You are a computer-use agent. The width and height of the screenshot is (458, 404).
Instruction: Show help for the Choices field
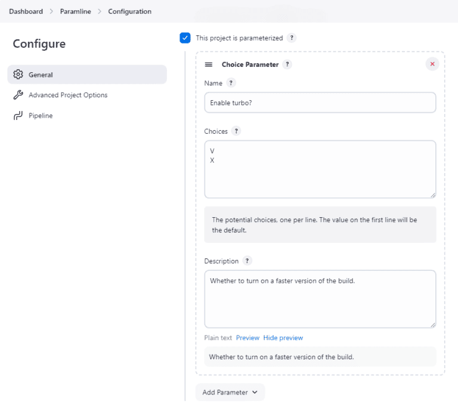pyautogui.click(x=236, y=131)
